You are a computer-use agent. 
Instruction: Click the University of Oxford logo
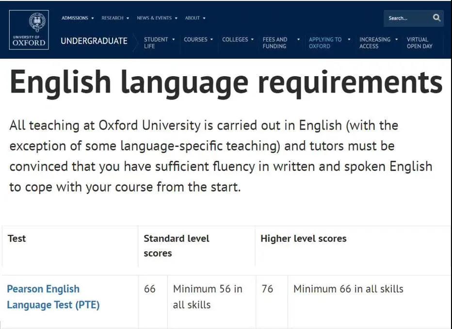29,30
